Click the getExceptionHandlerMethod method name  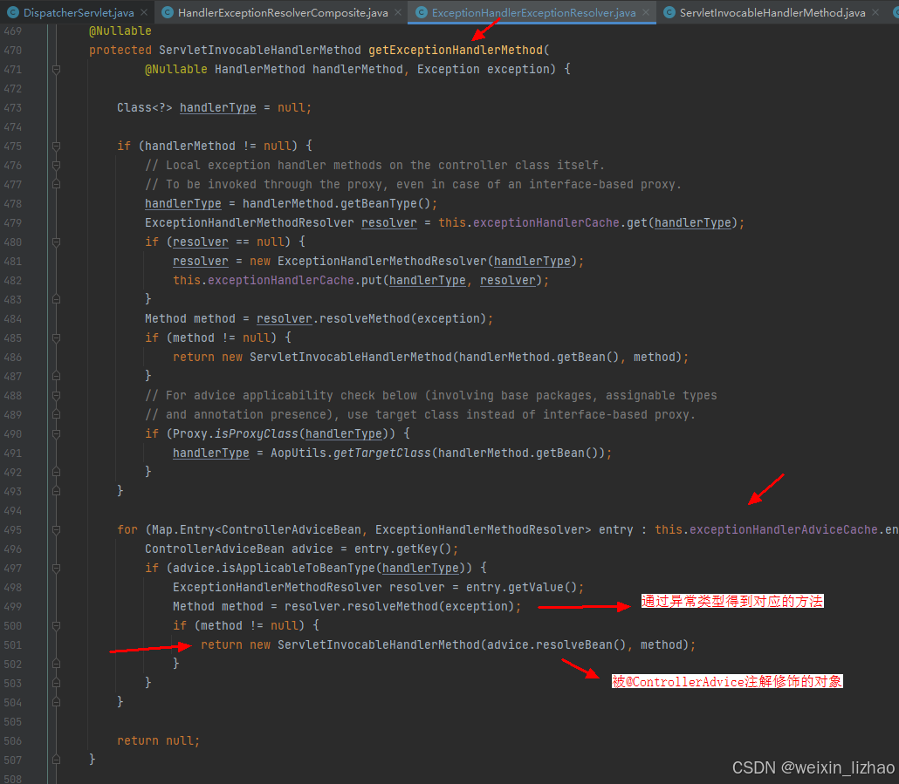(x=456, y=50)
